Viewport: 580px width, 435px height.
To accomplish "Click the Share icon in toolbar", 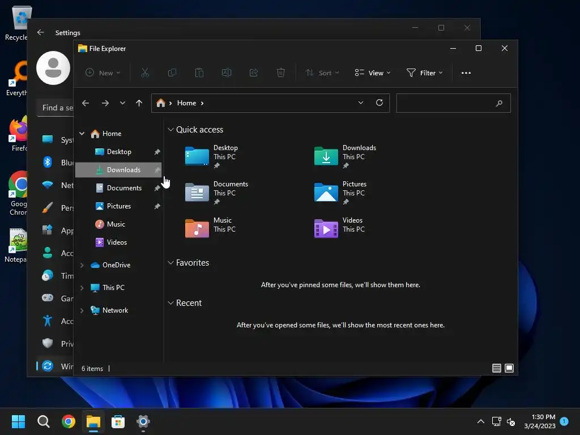I will (254, 73).
